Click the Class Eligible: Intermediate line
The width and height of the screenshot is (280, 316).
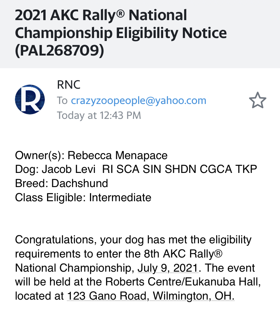pyautogui.click(x=83, y=197)
